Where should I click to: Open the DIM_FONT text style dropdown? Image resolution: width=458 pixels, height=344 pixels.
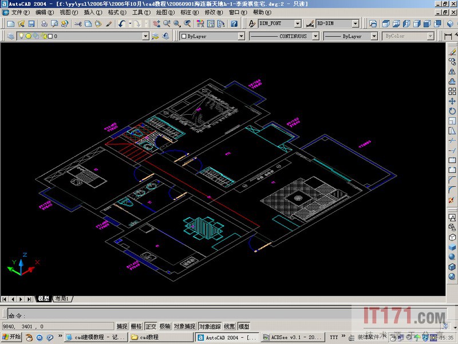point(297,24)
